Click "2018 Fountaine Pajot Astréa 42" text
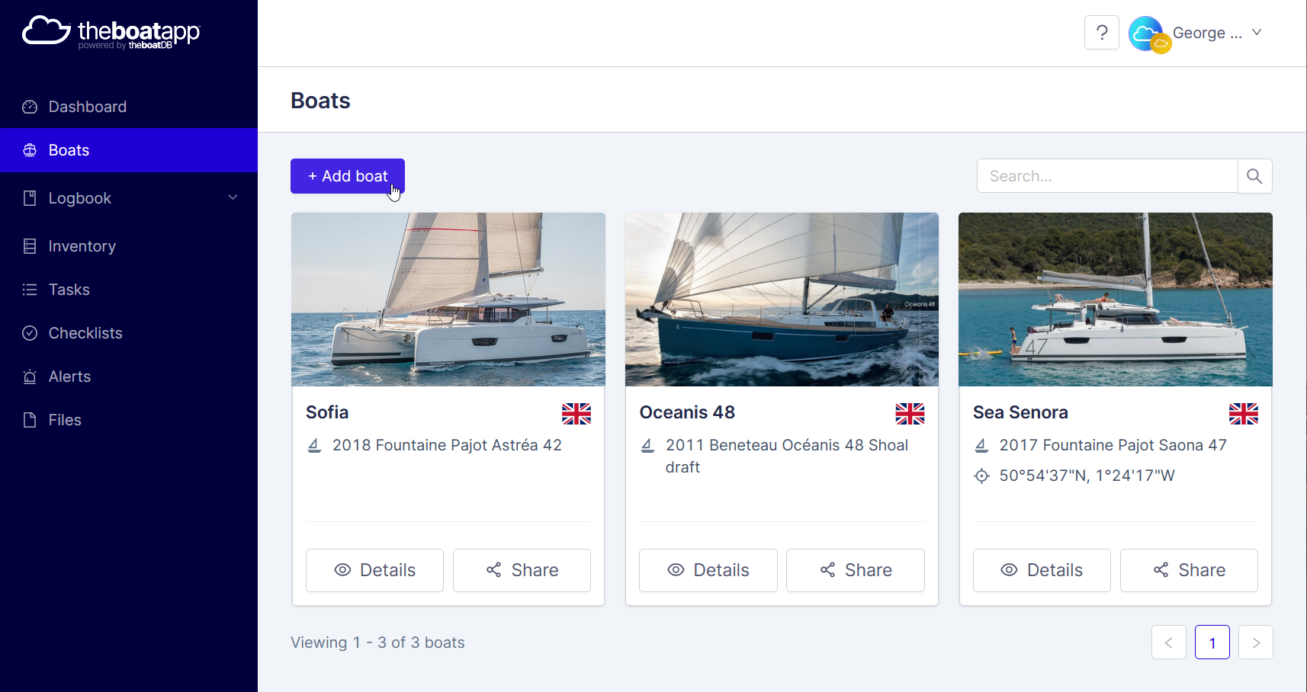 447,445
